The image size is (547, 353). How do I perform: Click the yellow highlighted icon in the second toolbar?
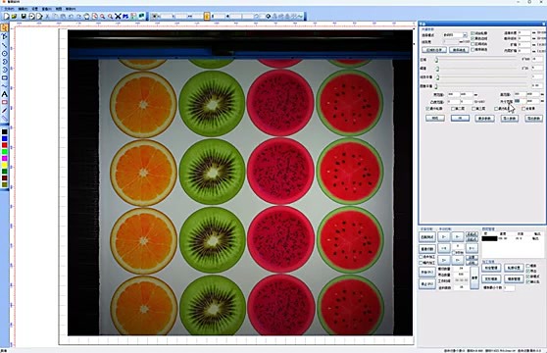point(207,16)
